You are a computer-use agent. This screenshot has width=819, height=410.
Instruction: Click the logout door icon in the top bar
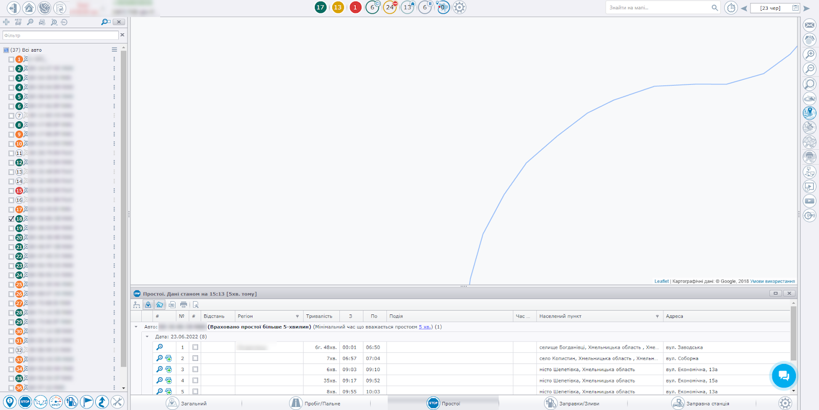pos(13,8)
